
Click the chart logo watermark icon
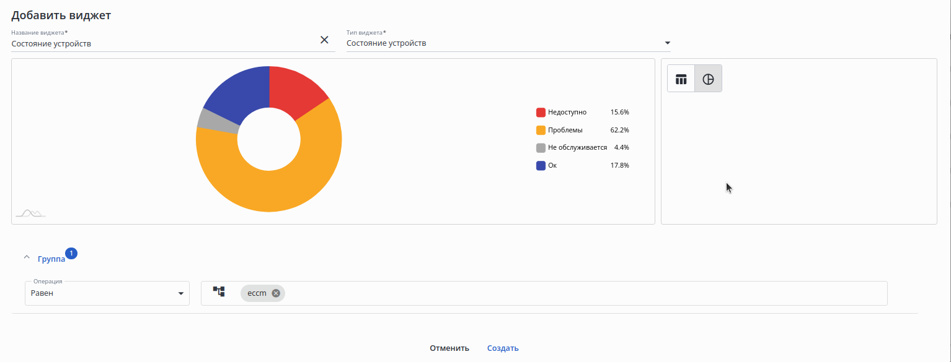30,213
